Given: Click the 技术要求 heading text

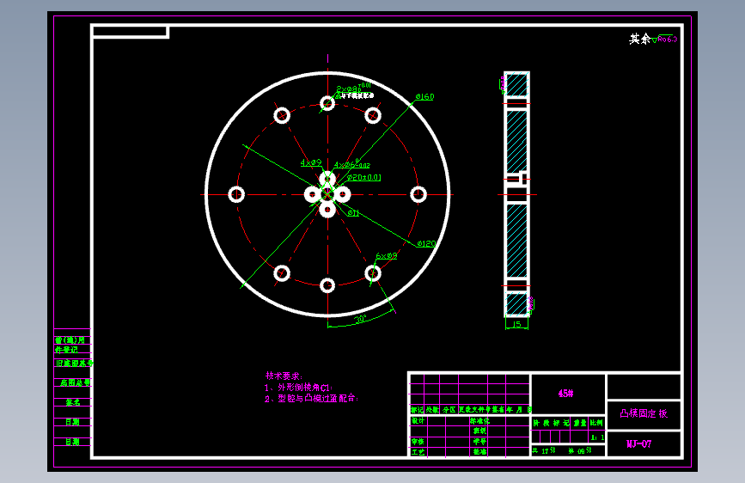Looking at the screenshot, I should (284, 376).
